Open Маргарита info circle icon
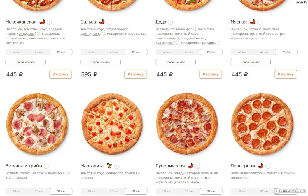The width and height of the screenshot is (308, 196). tap(117, 166)
